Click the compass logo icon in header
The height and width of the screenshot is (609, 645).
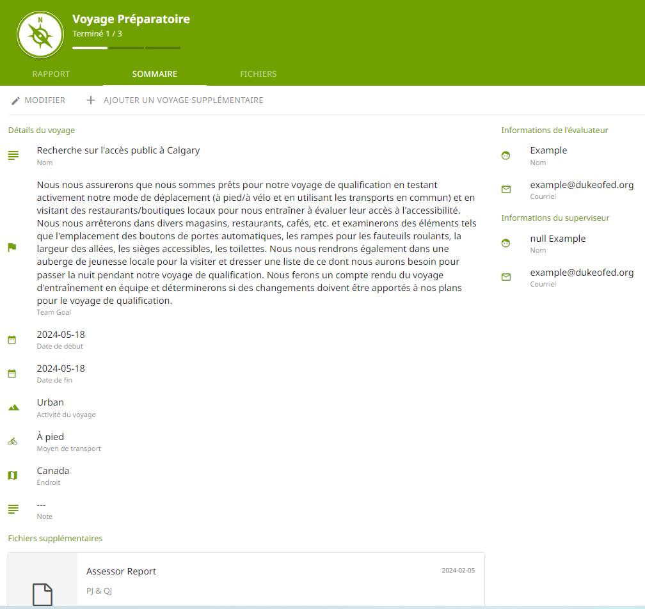[x=40, y=34]
